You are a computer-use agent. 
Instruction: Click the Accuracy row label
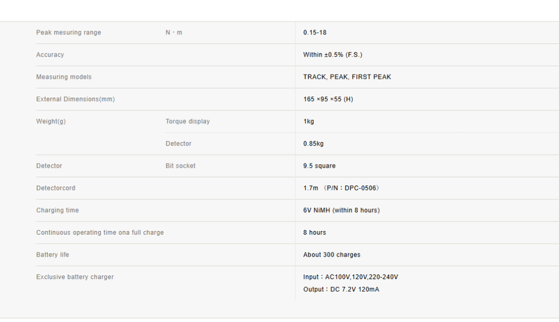pos(50,55)
